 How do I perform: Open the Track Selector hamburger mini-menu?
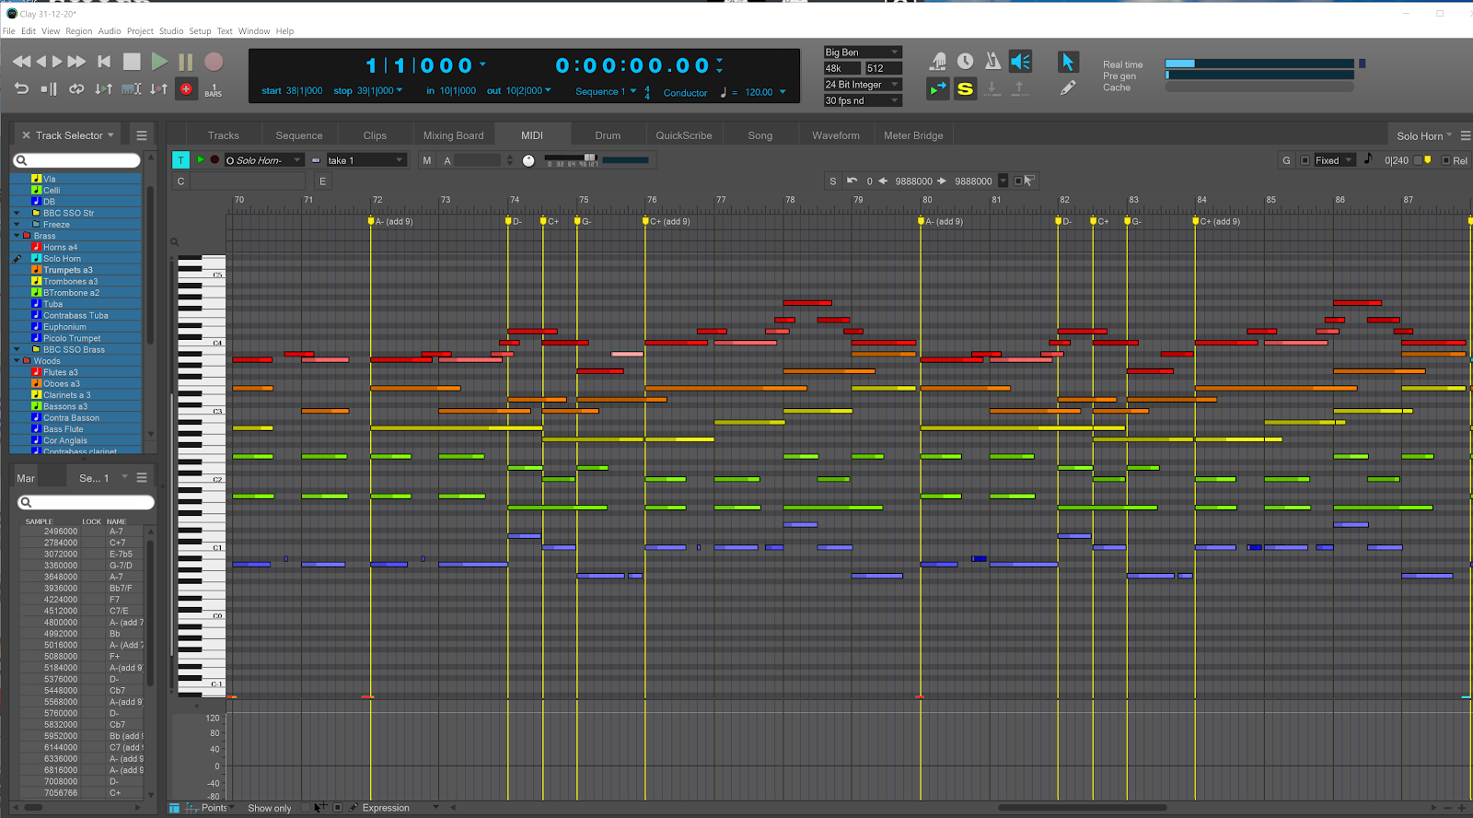coord(142,135)
